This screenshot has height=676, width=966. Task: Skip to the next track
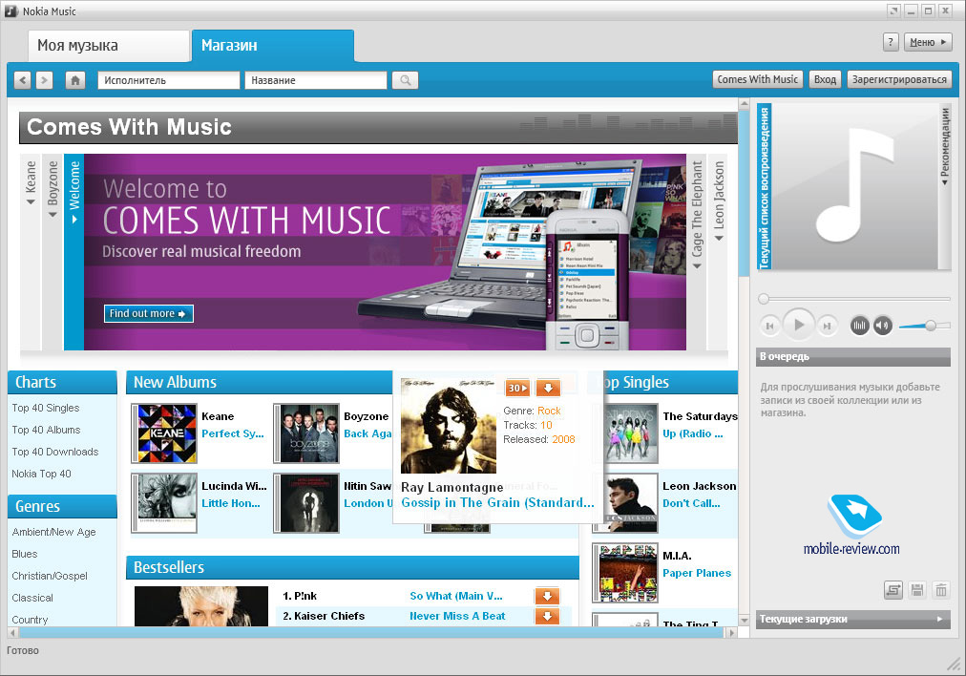pyautogui.click(x=828, y=326)
